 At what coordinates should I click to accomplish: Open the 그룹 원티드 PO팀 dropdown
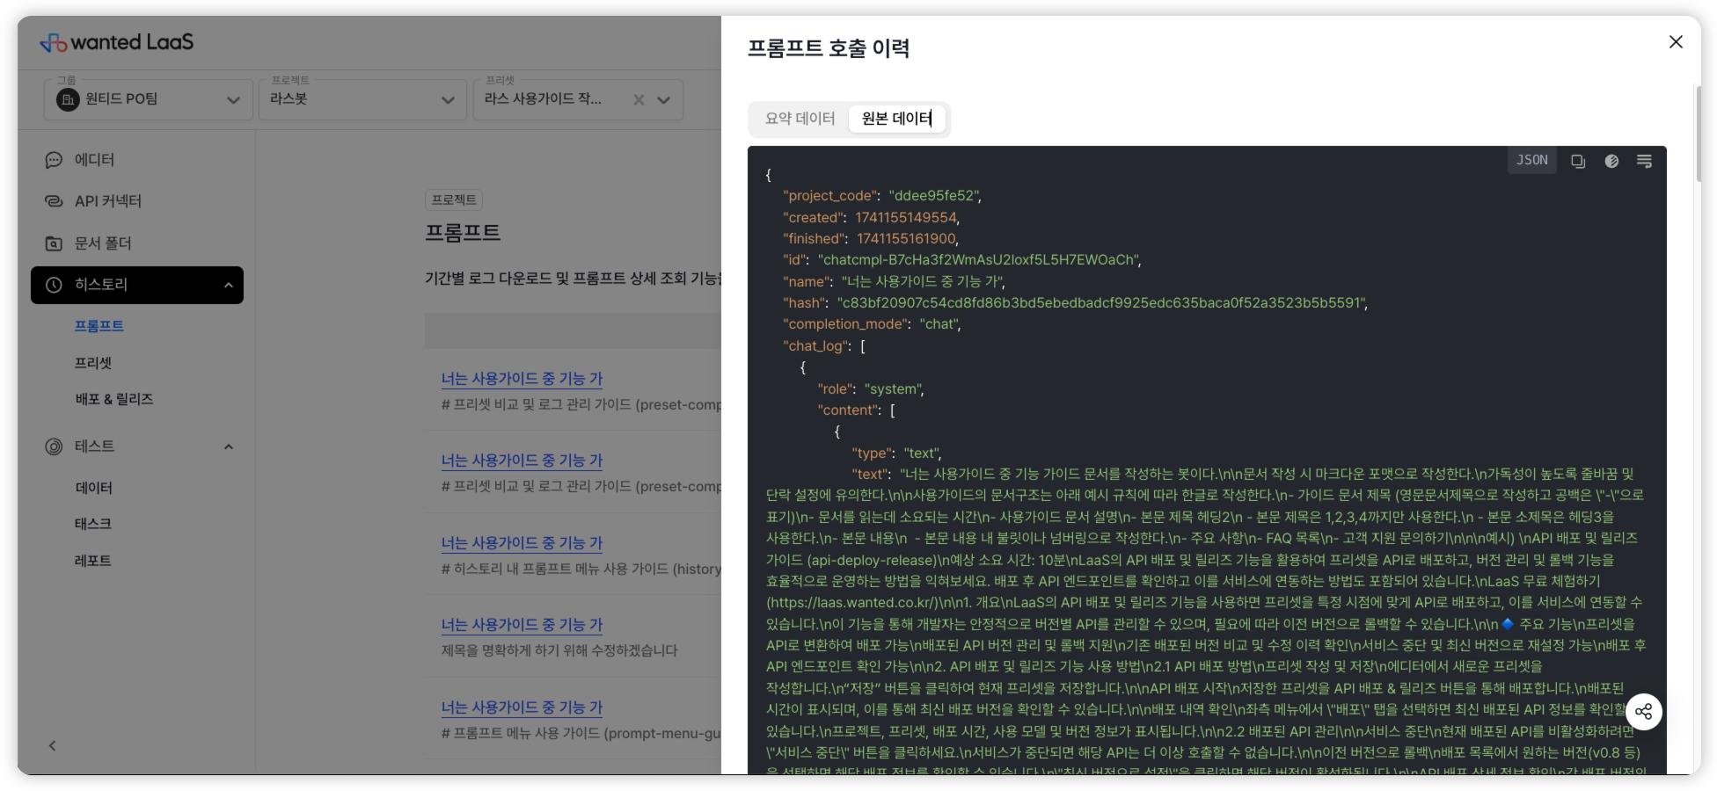pyautogui.click(x=148, y=99)
